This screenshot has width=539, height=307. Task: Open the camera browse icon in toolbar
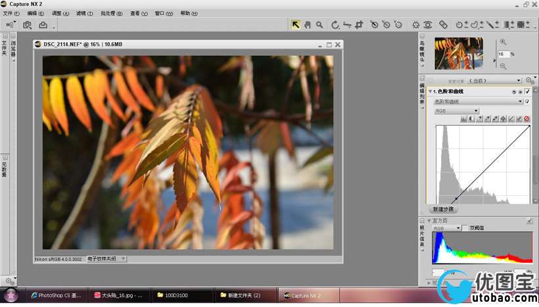[27, 25]
